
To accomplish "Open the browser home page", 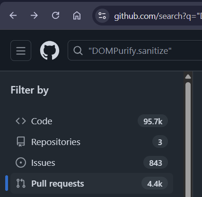I will 77,16.
